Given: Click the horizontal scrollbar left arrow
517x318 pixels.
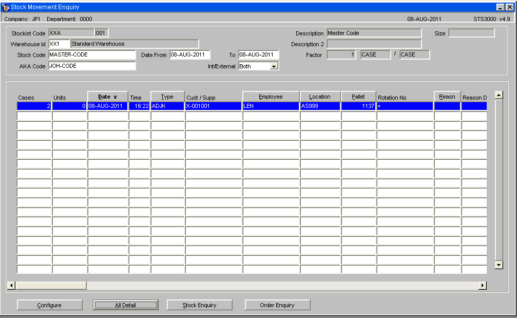Looking at the screenshot, I should (11, 285).
